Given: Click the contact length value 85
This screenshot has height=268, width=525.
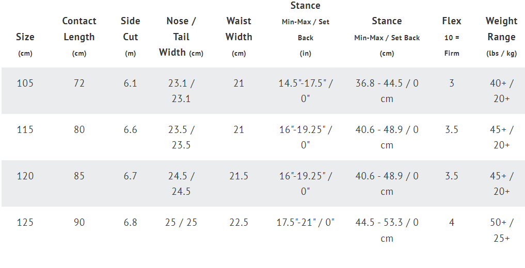Looking at the screenshot, I should pos(79,176).
